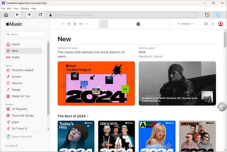This screenshot has height=152, width=227.
Task: Open Made for You section
Action: pos(23,96)
